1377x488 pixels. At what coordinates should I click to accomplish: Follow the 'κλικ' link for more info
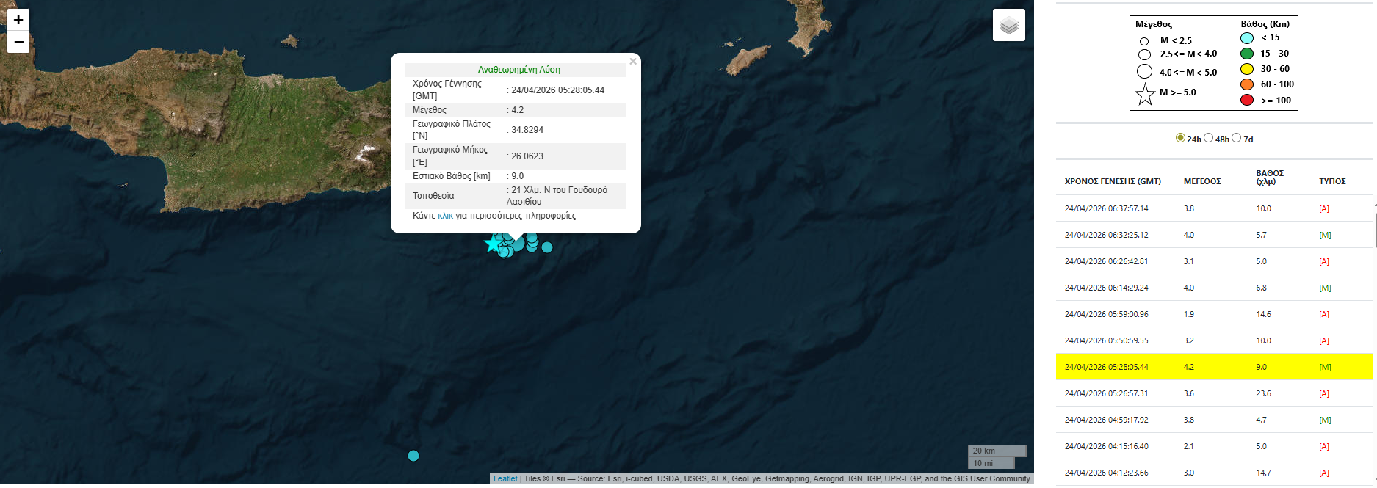click(x=445, y=216)
